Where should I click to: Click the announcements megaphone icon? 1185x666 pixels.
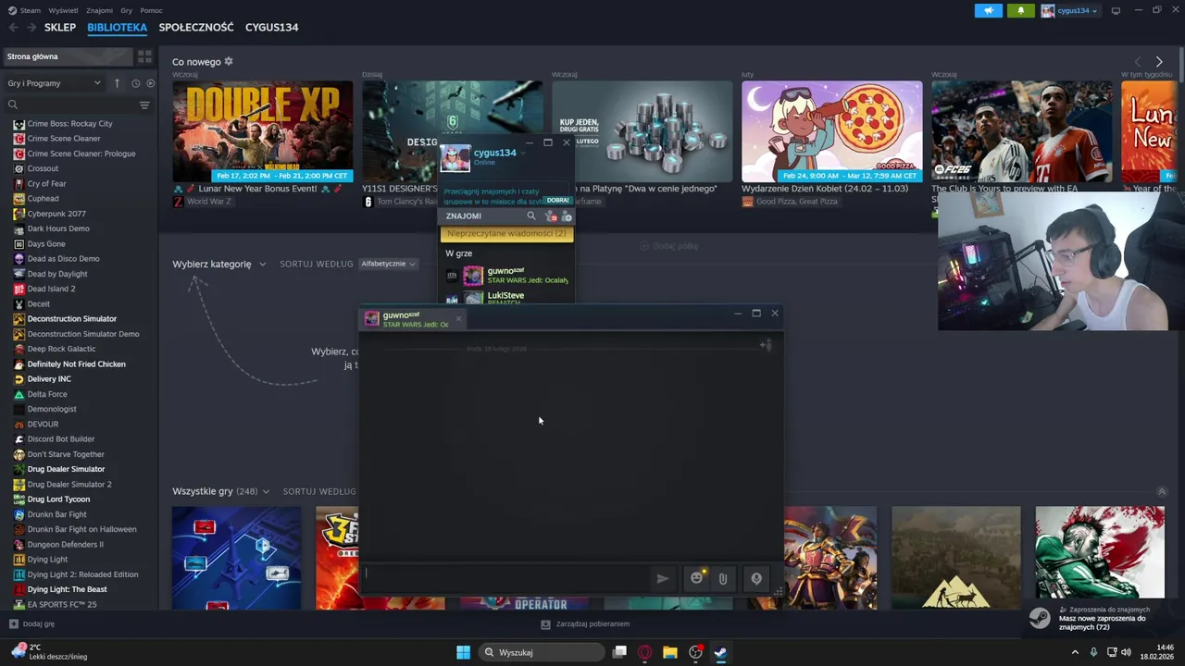coord(989,10)
